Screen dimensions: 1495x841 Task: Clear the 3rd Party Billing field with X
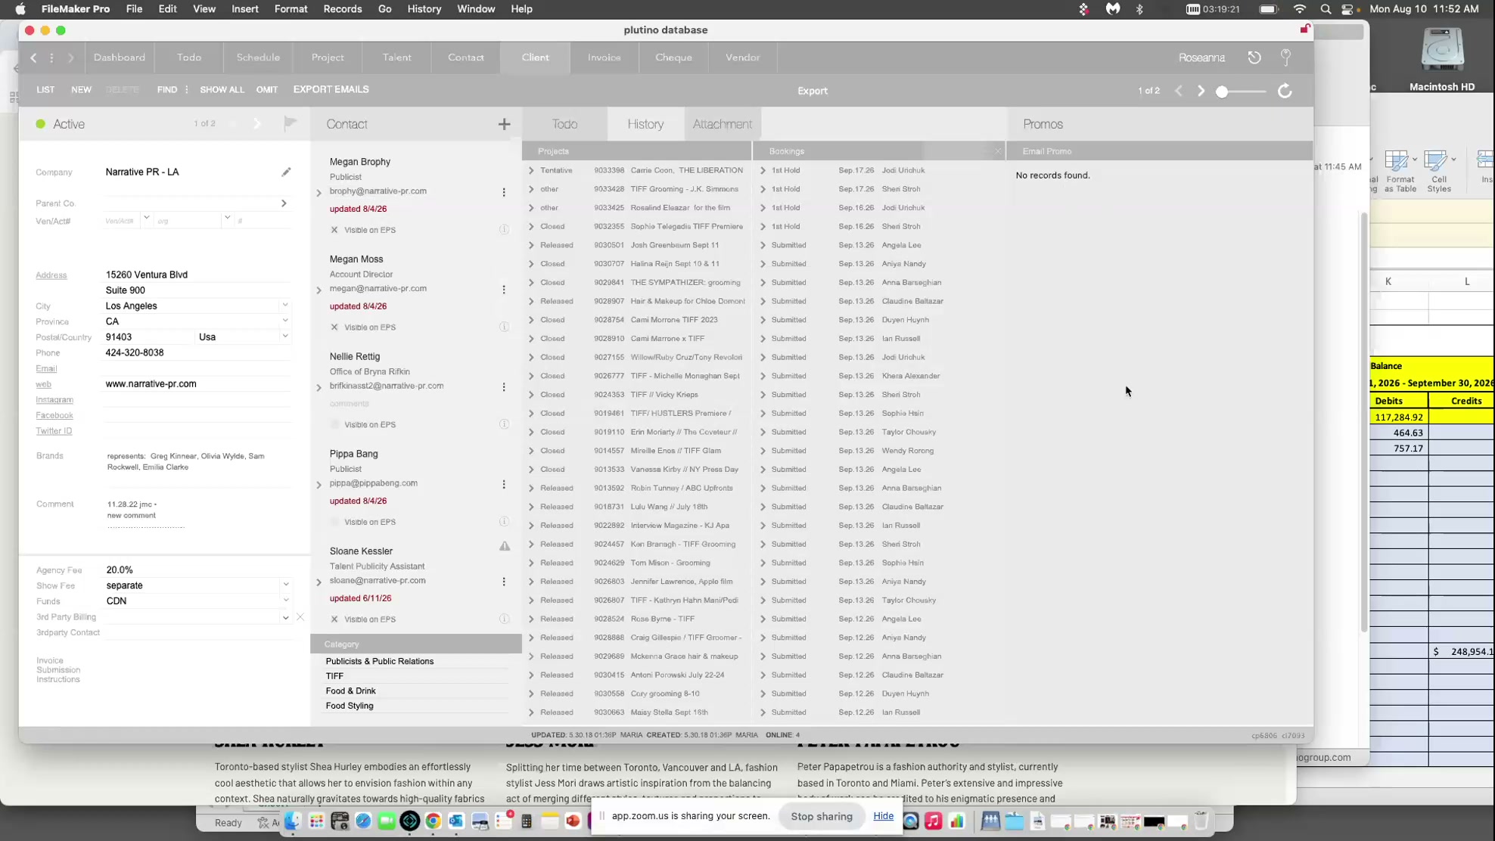(x=300, y=617)
